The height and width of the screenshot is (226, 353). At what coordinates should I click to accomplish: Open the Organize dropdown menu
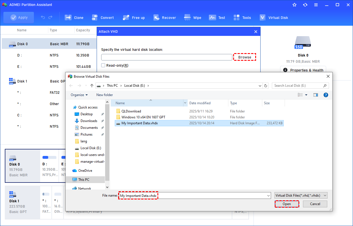(79, 95)
